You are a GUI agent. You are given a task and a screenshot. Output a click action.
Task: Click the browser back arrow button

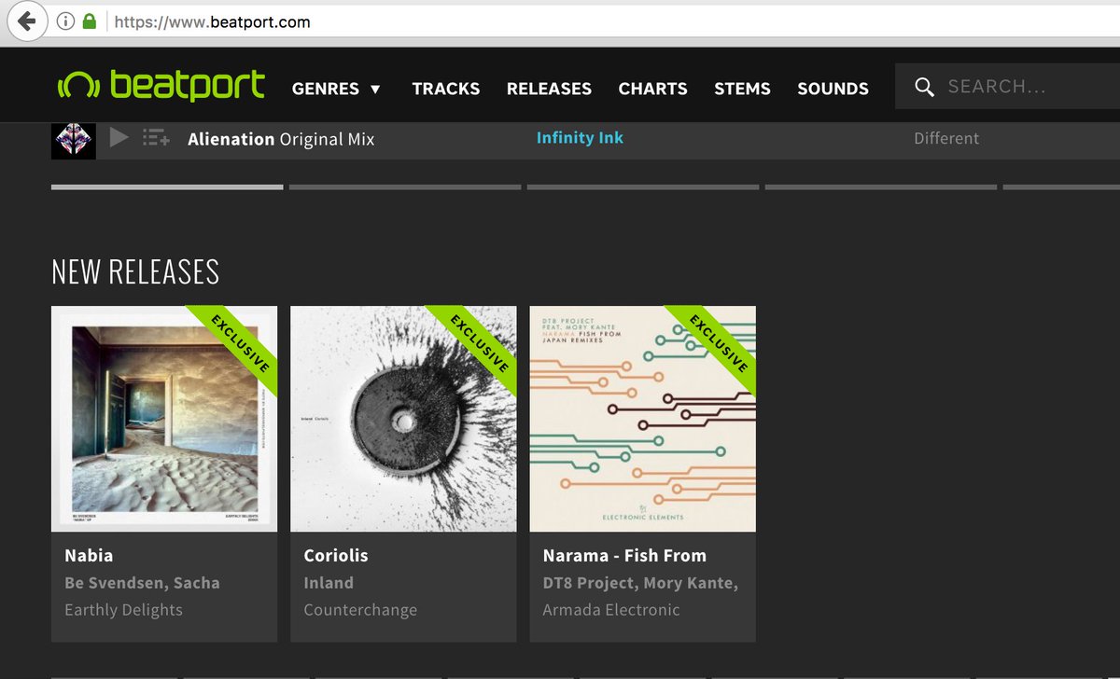coord(27,21)
